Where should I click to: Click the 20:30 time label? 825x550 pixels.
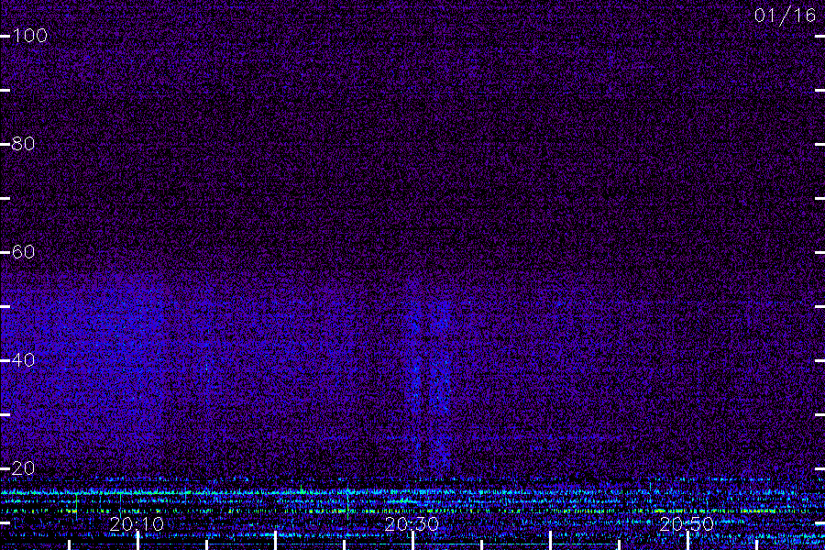[412, 524]
